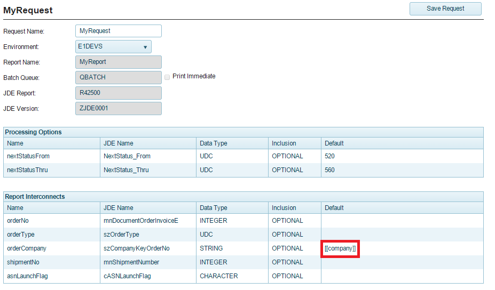Click the Report Interconnects section header
This screenshot has width=495, height=290.
[x=35, y=197]
